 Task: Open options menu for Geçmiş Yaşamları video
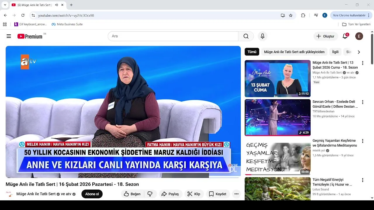click(x=363, y=141)
